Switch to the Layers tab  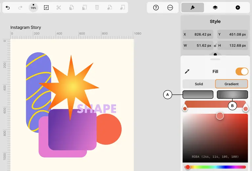pyautogui.click(x=215, y=8)
